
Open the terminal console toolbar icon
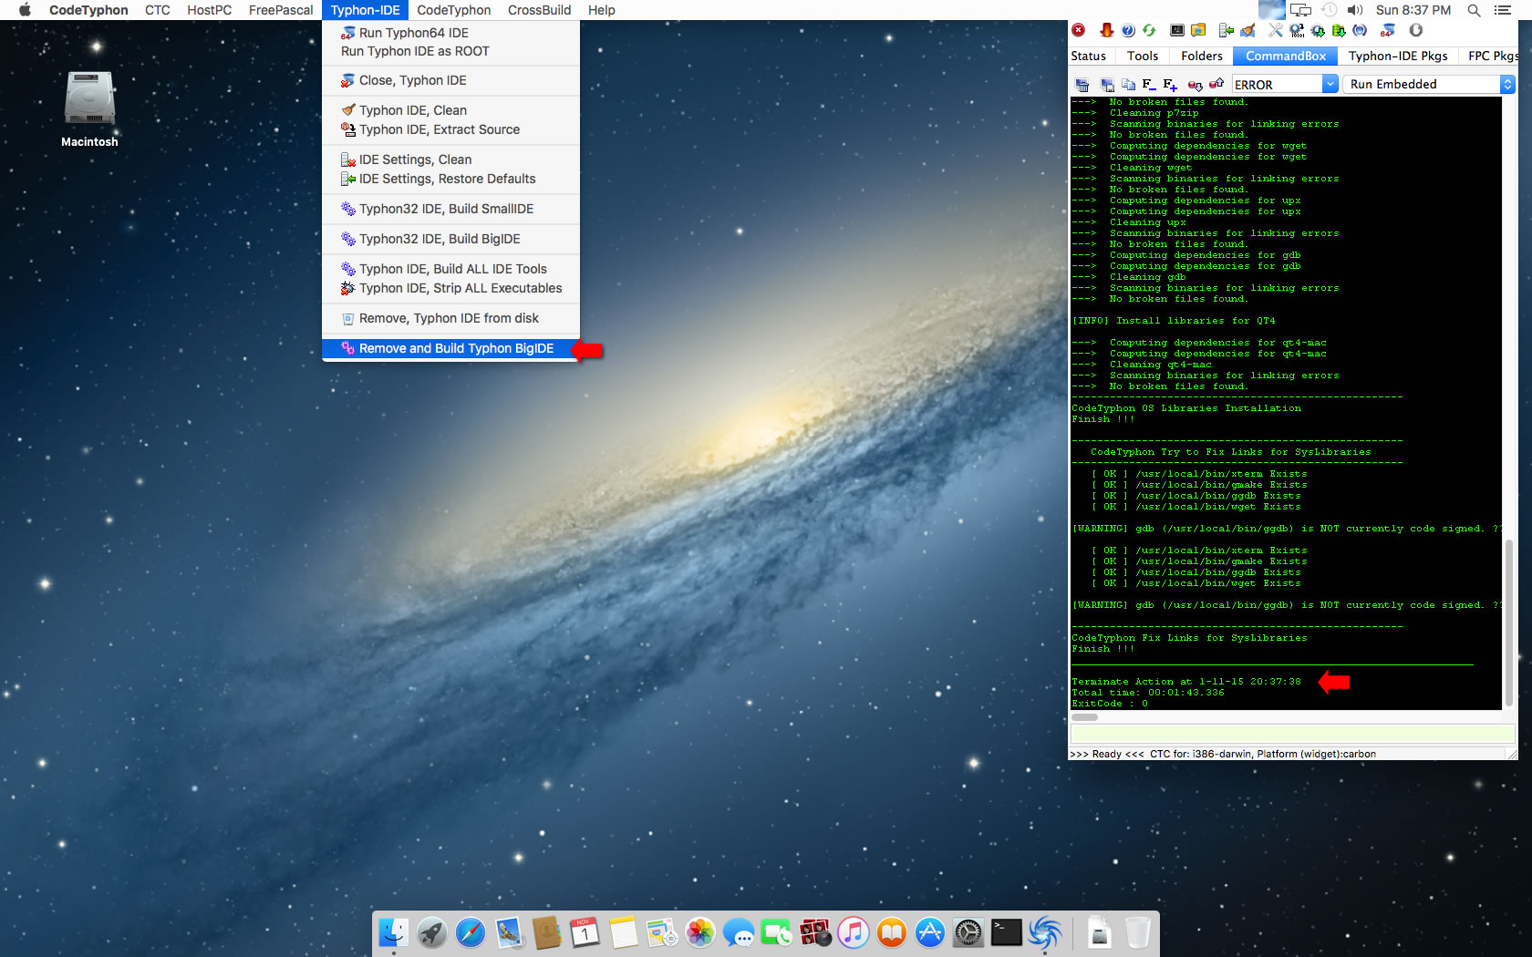pos(1177,30)
